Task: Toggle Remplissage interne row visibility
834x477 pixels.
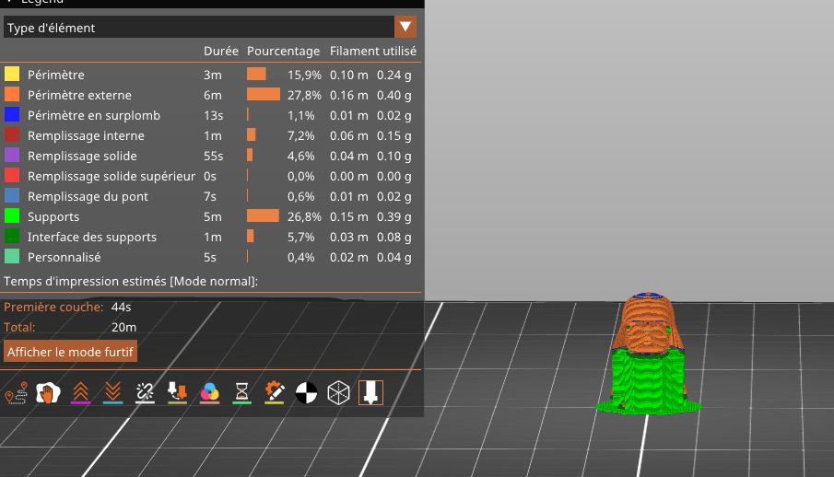Action: coord(86,135)
